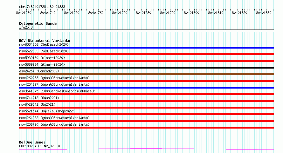Open variant esv24254 (Conrad2009) label
Viewport: 283px width, 153px height.
[x=39, y=71]
